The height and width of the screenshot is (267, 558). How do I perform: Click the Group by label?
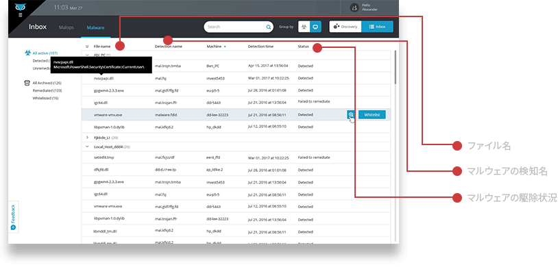point(286,27)
